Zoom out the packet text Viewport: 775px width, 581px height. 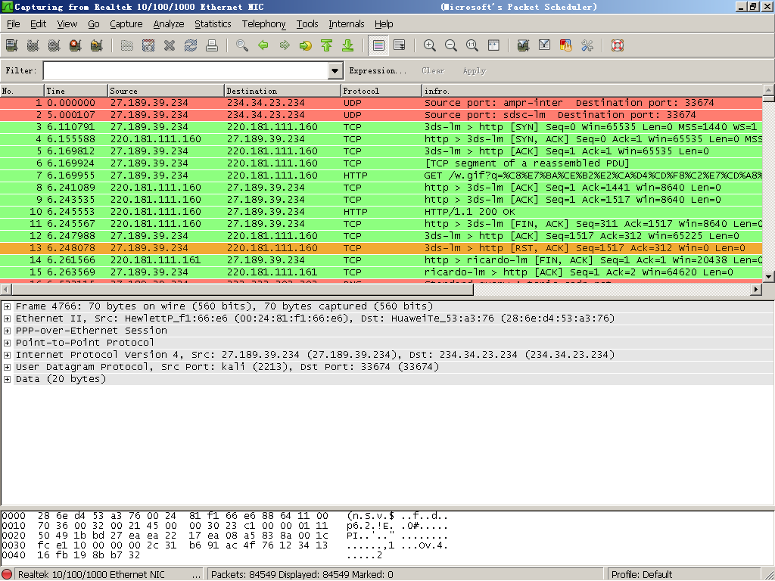(451, 46)
